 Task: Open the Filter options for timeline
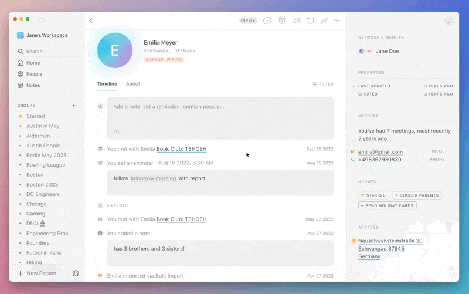pyautogui.click(x=323, y=84)
